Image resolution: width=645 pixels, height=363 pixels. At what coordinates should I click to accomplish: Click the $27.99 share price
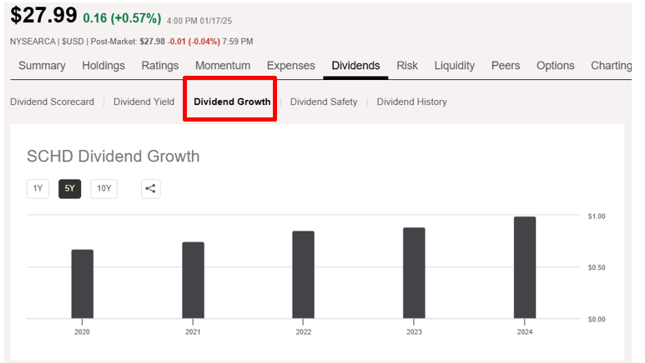click(x=43, y=15)
